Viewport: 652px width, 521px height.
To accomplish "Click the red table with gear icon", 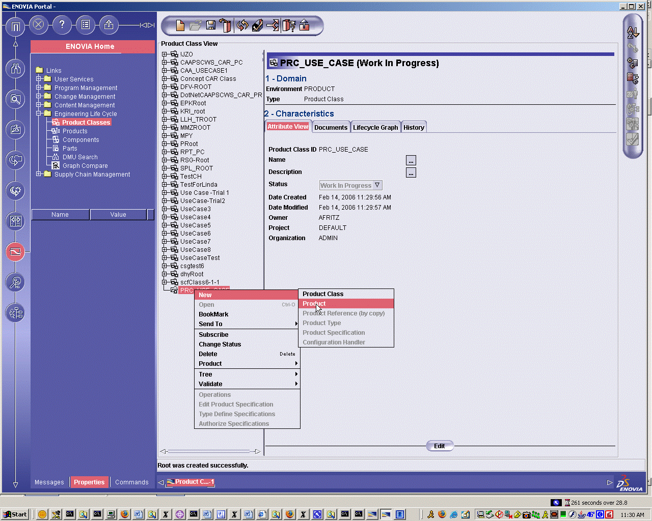I will 633,78.
